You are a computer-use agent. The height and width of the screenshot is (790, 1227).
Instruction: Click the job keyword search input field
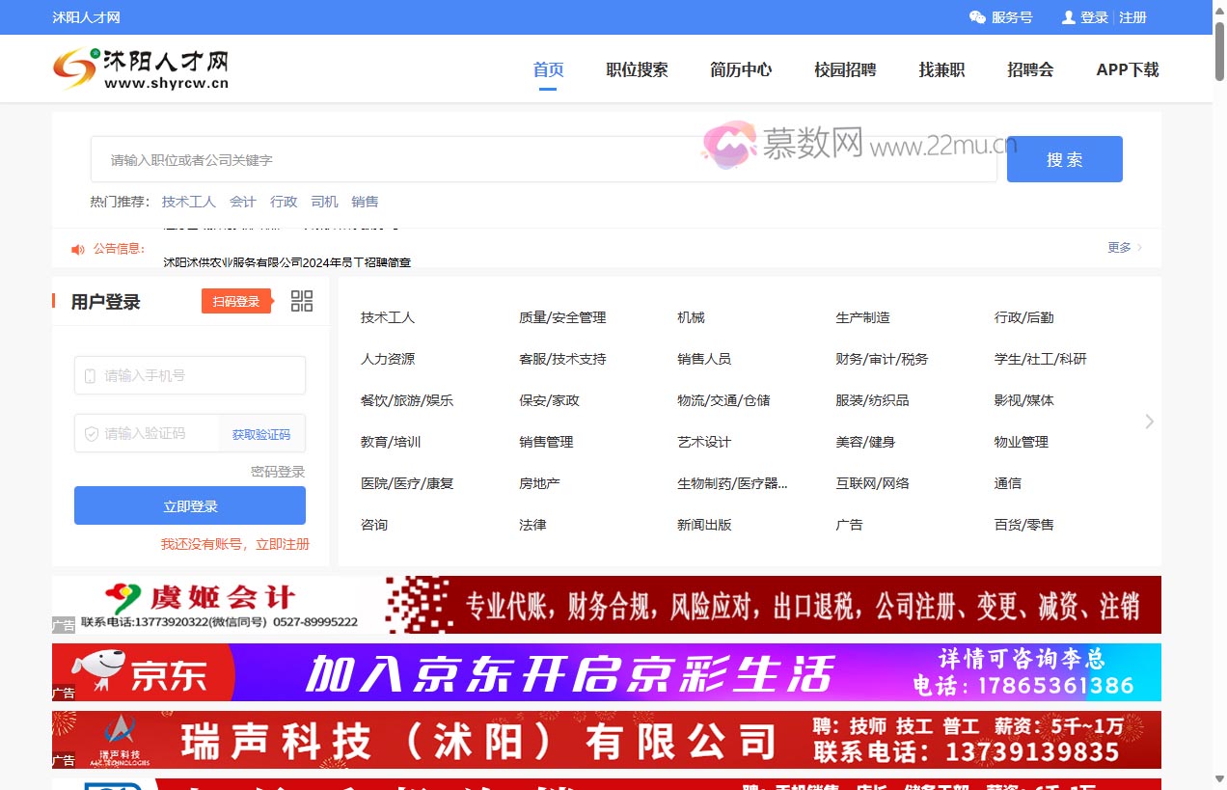click(540, 158)
